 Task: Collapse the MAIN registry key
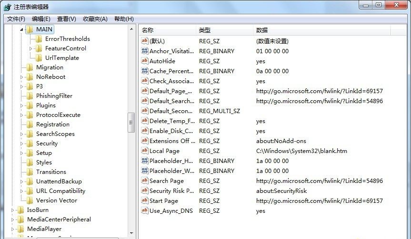22,29
